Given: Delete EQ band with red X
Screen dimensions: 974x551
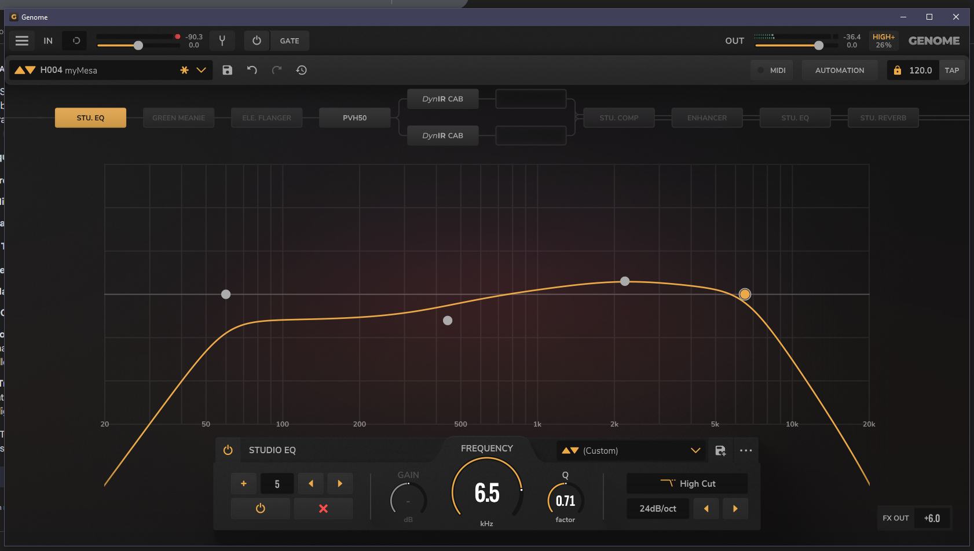Looking at the screenshot, I should click(323, 508).
